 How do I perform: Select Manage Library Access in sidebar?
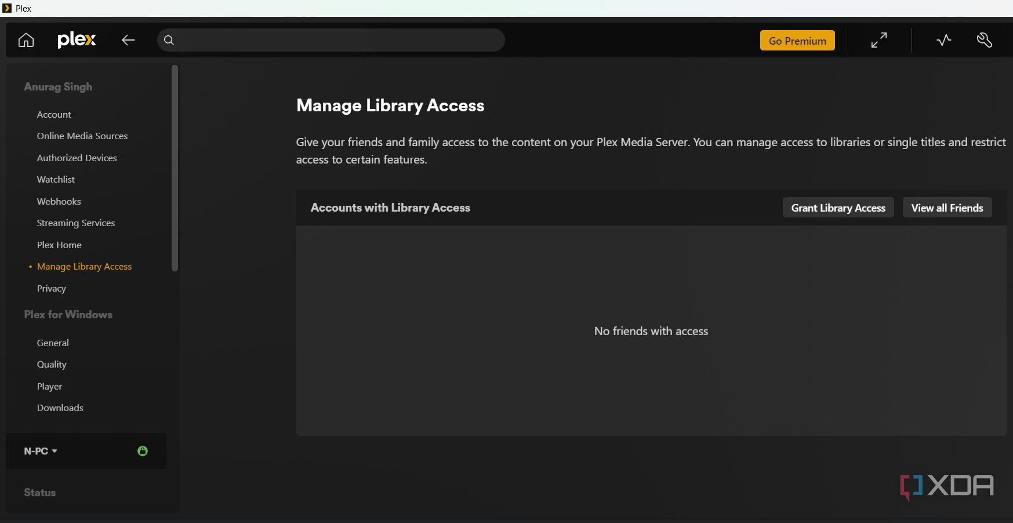pyautogui.click(x=84, y=266)
